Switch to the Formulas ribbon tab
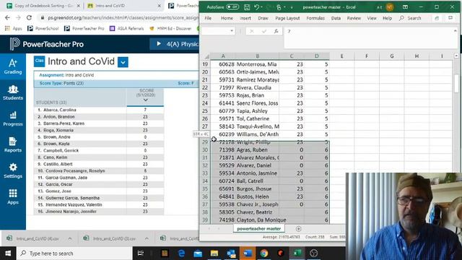This screenshot has width=462, height=260. pyautogui.click(x=315, y=18)
